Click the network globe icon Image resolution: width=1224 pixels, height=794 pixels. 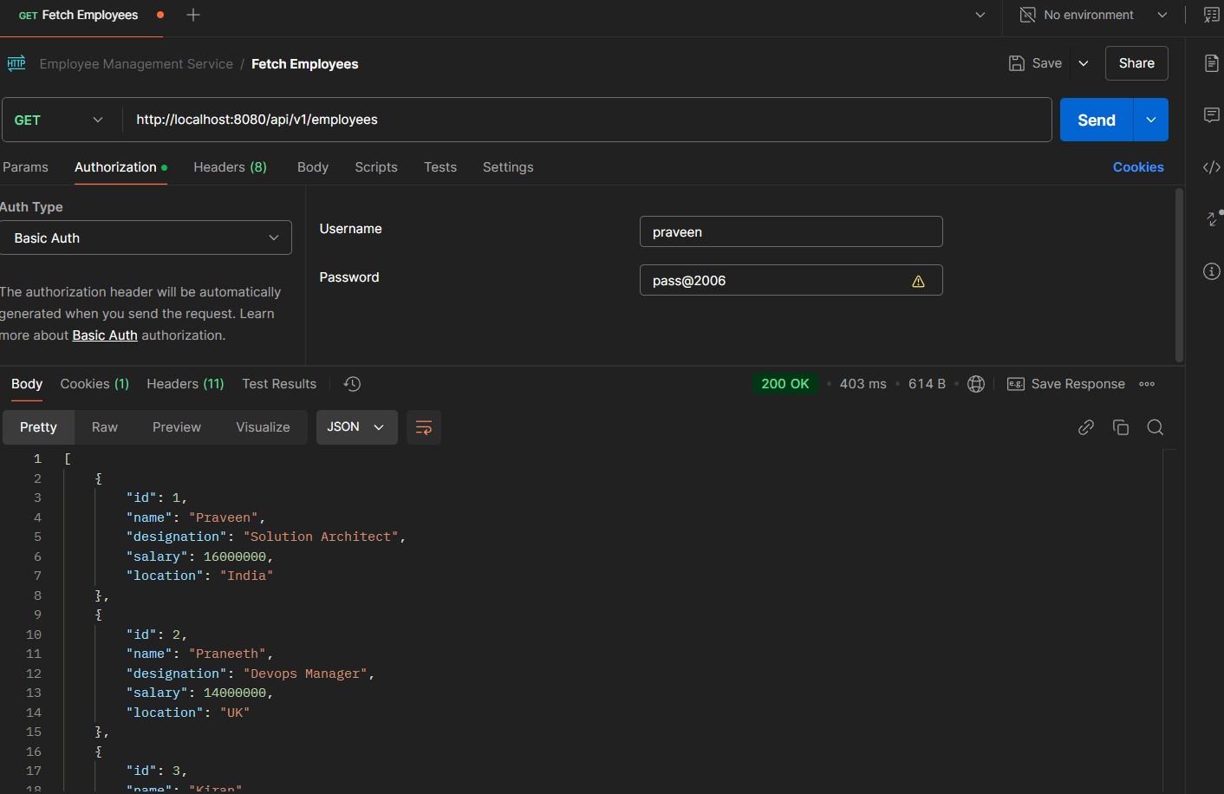point(976,384)
